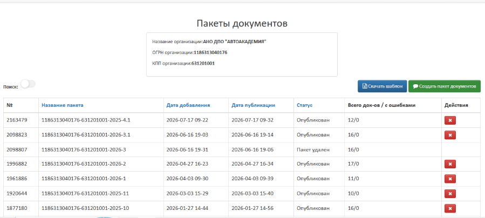The height and width of the screenshot is (218, 485).
Task: Delete package 1920644 with red X
Action: pos(450,194)
